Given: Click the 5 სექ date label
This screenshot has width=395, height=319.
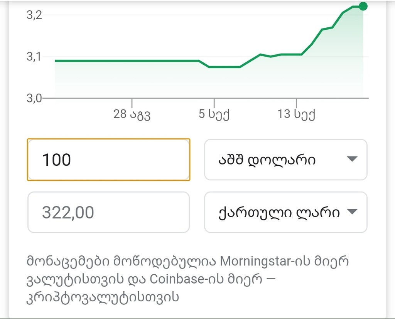Looking at the screenshot, I should (x=214, y=114).
